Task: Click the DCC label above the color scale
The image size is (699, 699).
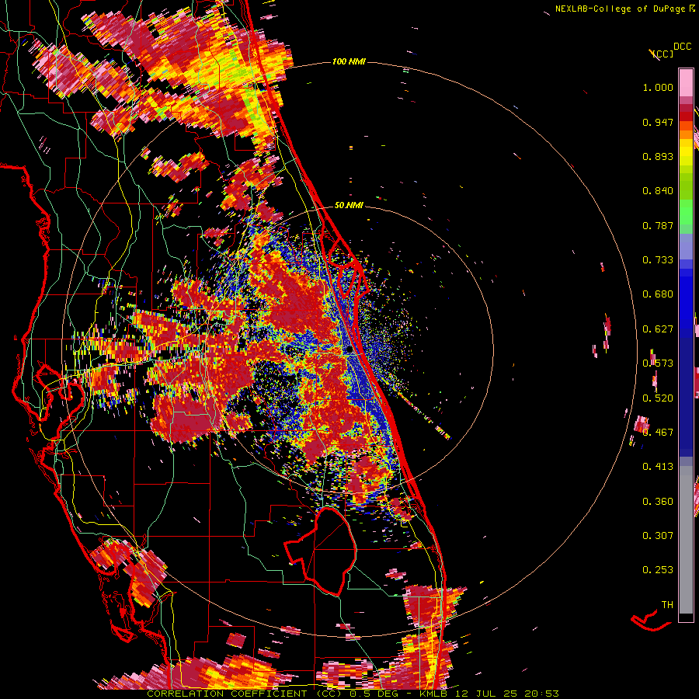Action: [x=682, y=46]
